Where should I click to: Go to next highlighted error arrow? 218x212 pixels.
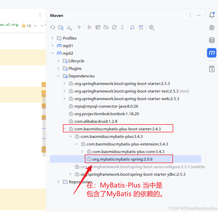click(x=42, y=26)
